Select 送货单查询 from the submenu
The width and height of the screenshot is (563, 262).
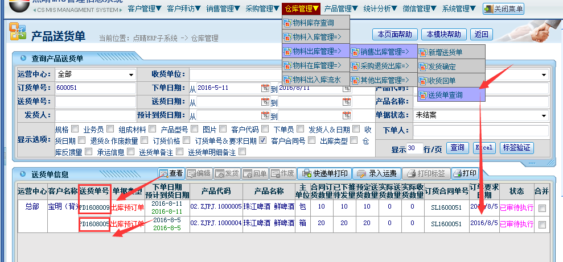pos(451,95)
